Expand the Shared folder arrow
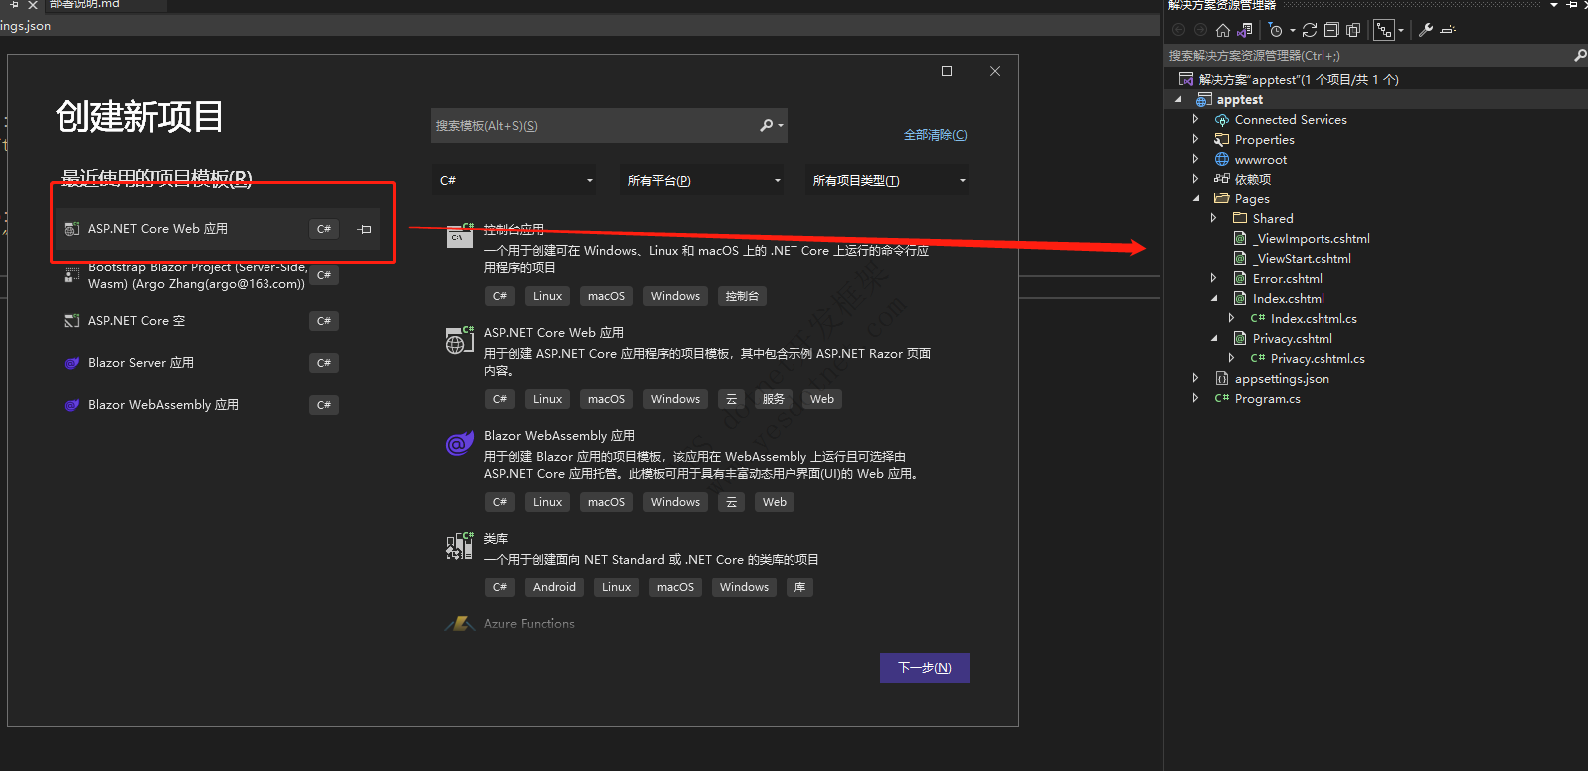Viewport: 1588px width, 771px height. [x=1214, y=218]
